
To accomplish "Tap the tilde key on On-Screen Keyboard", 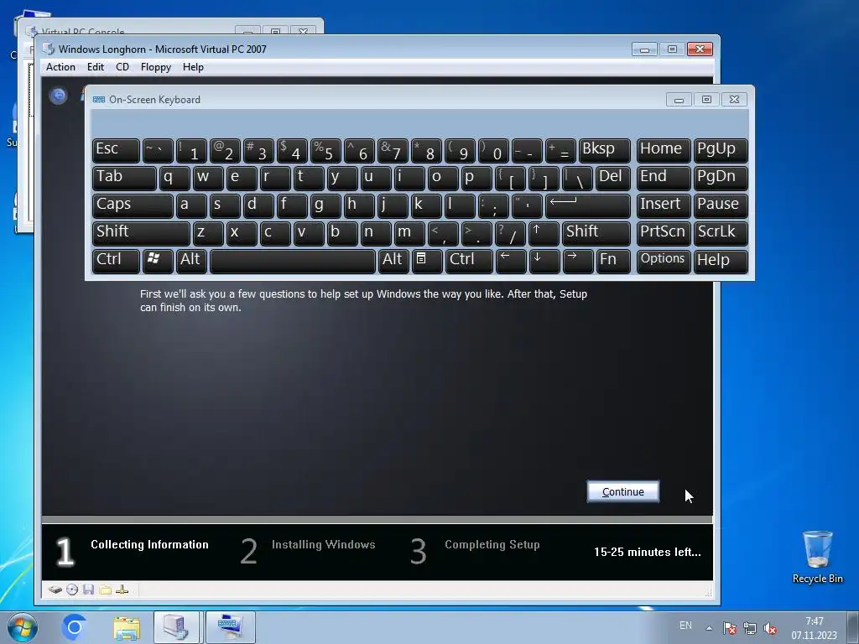I will (x=158, y=150).
